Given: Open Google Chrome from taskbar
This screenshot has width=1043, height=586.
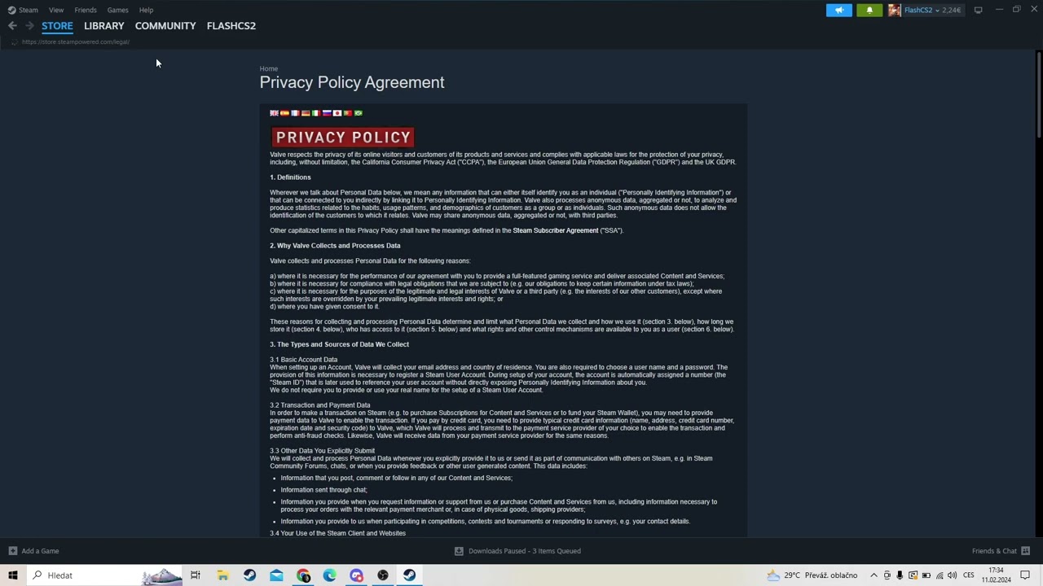Looking at the screenshot, I should point(303,575).
